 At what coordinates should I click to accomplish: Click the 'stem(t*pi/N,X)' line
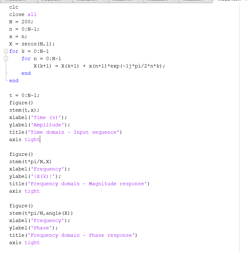(32, 162)
